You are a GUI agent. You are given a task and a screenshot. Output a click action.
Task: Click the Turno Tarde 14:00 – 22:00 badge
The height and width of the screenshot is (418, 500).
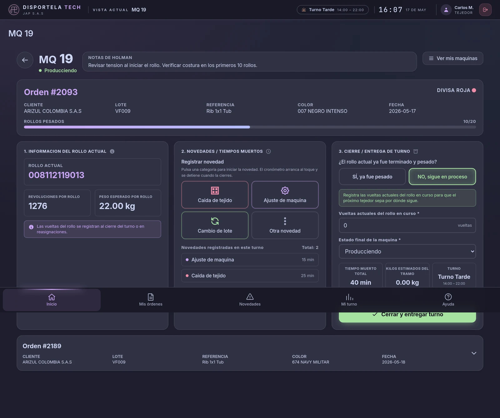pyautogui.click(x=333, y=10)
